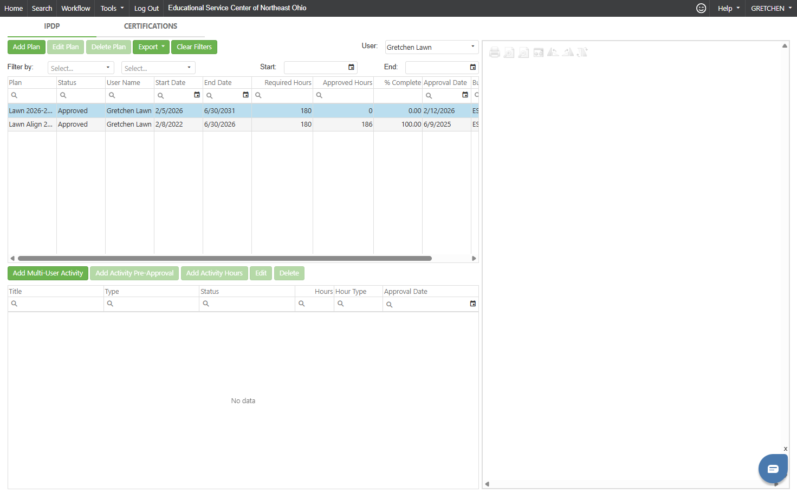
Task: Open calendar in End Date column filter
Action: pos(245,95)
